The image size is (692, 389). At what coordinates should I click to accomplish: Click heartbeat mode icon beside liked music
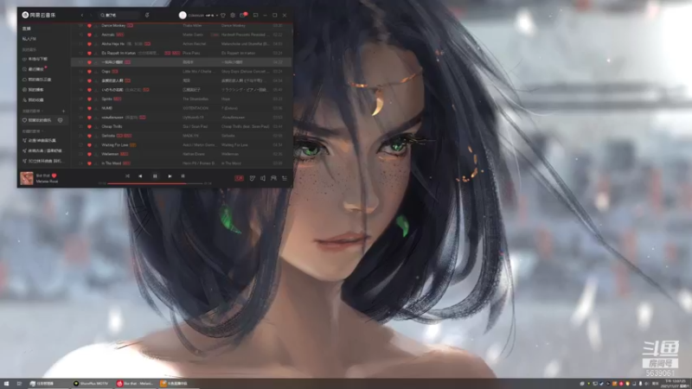(60, 120)
